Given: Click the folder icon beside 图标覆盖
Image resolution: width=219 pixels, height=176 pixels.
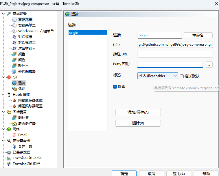Looking at the screenshot, I should [9, 112].
